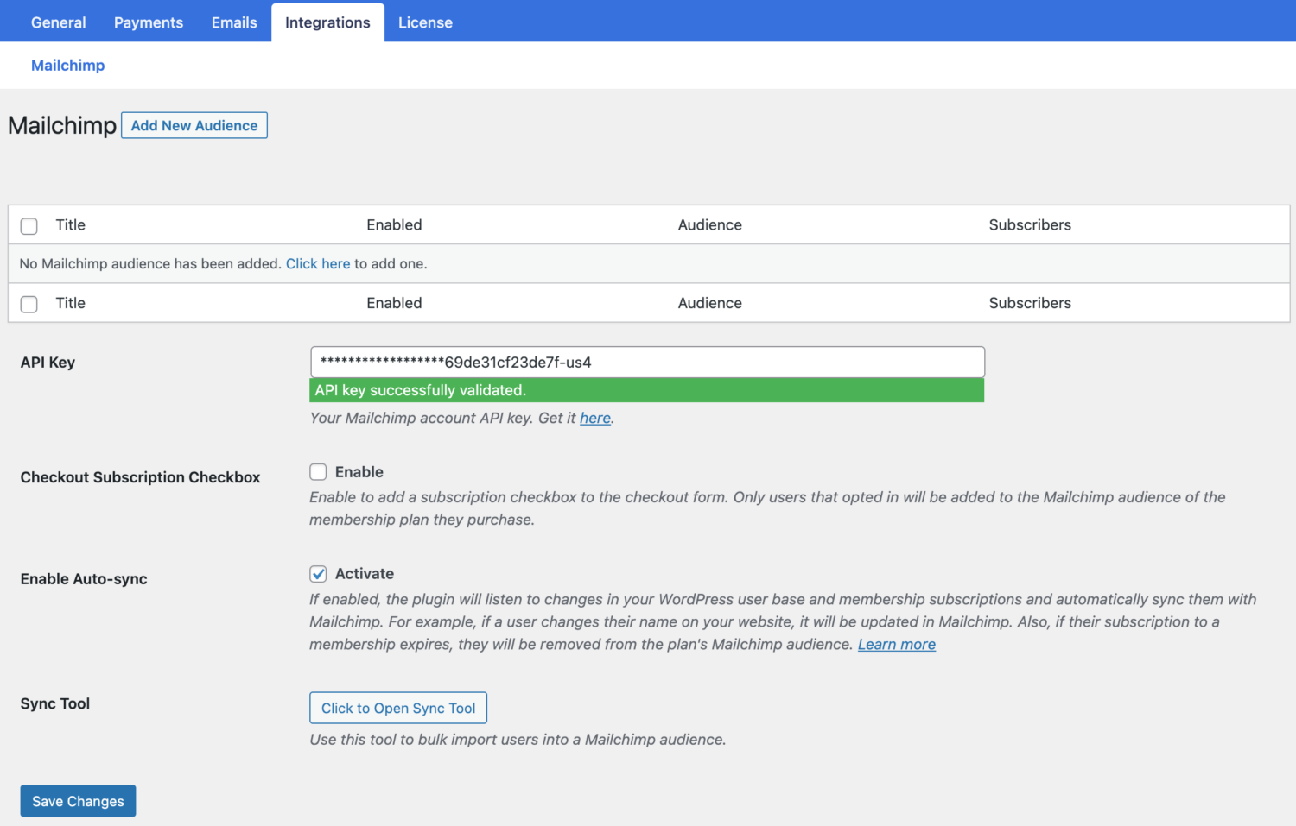Open the Learn more link
Viewport: 1296px width, 826px height.
pyautogui.click(x=897, y=645)
